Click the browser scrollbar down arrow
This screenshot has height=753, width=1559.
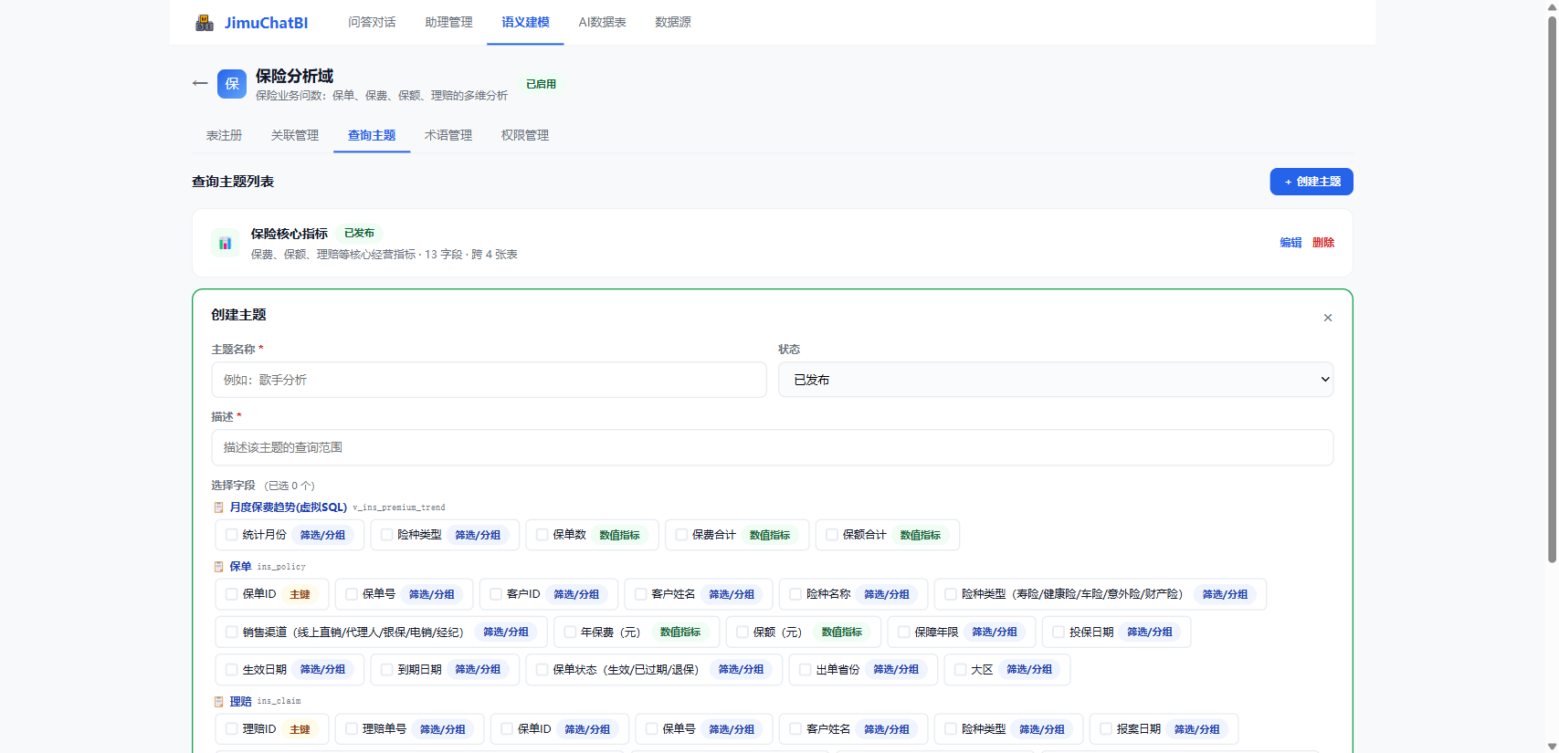point(1552,746)
